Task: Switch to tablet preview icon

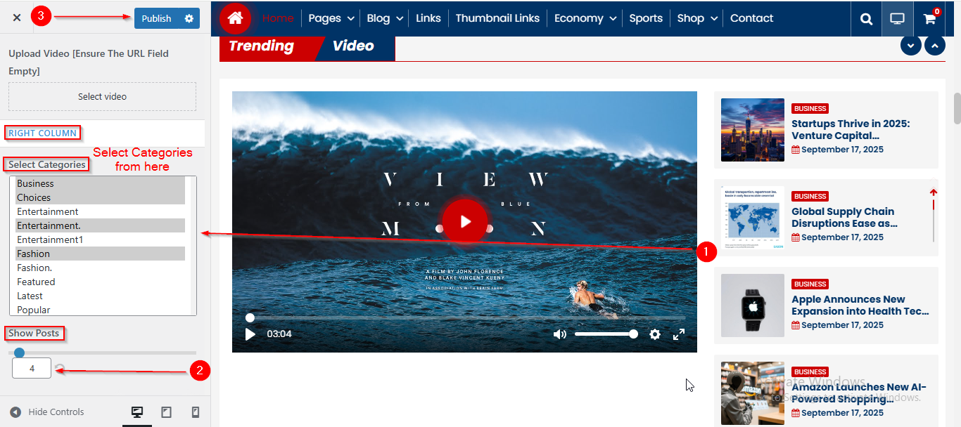Action: click(166, 412)
